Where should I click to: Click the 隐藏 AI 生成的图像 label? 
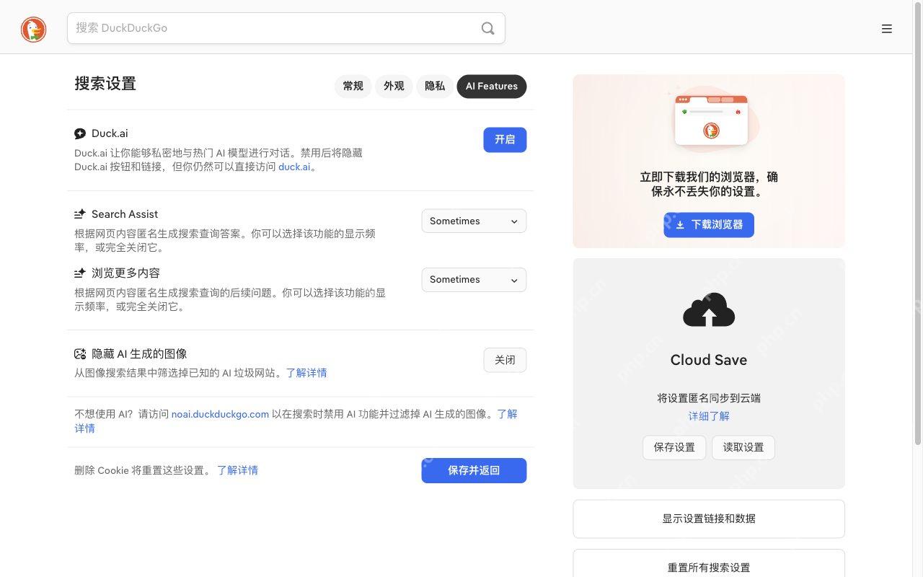[139, 354]
